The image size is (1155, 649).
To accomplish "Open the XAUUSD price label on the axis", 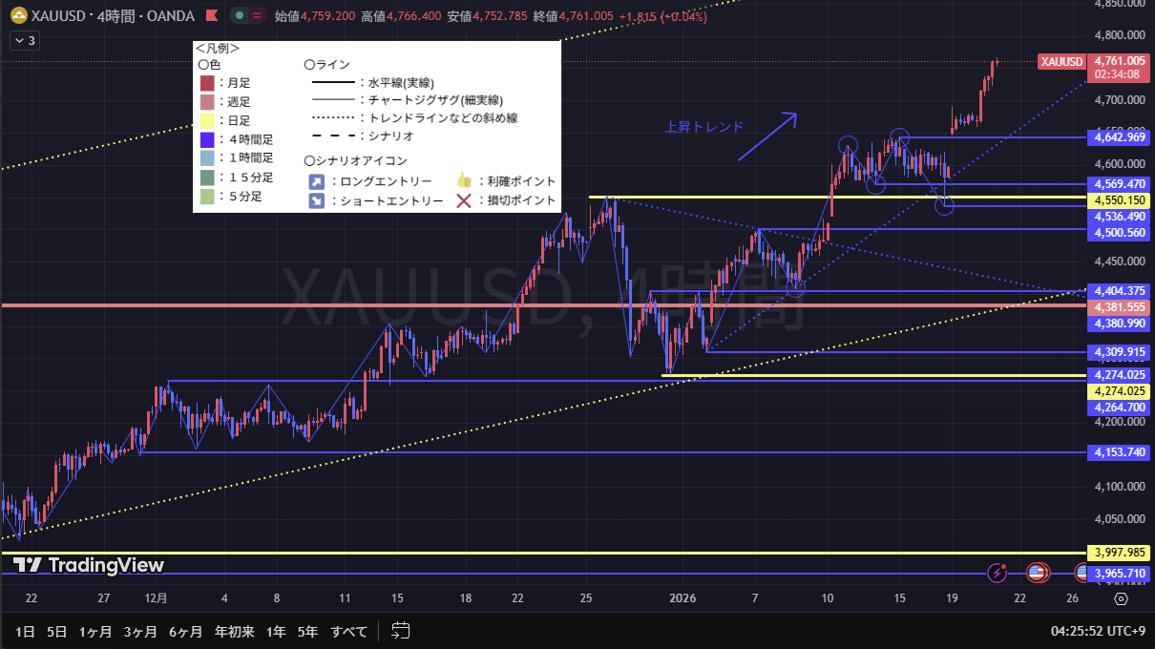I will [1061, 62].
